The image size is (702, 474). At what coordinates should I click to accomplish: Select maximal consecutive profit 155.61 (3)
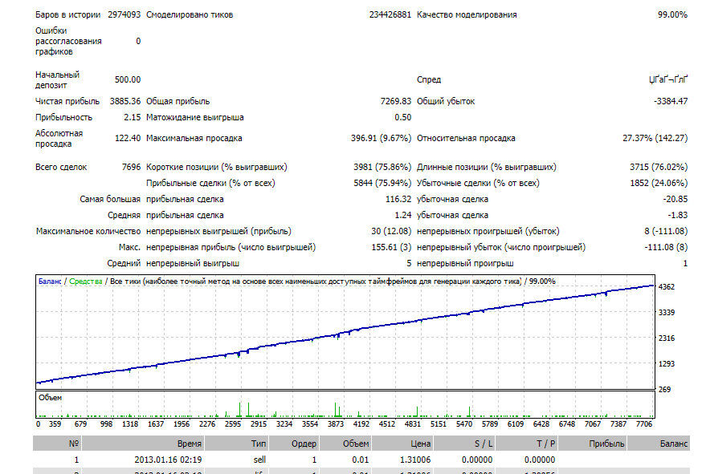391,248
